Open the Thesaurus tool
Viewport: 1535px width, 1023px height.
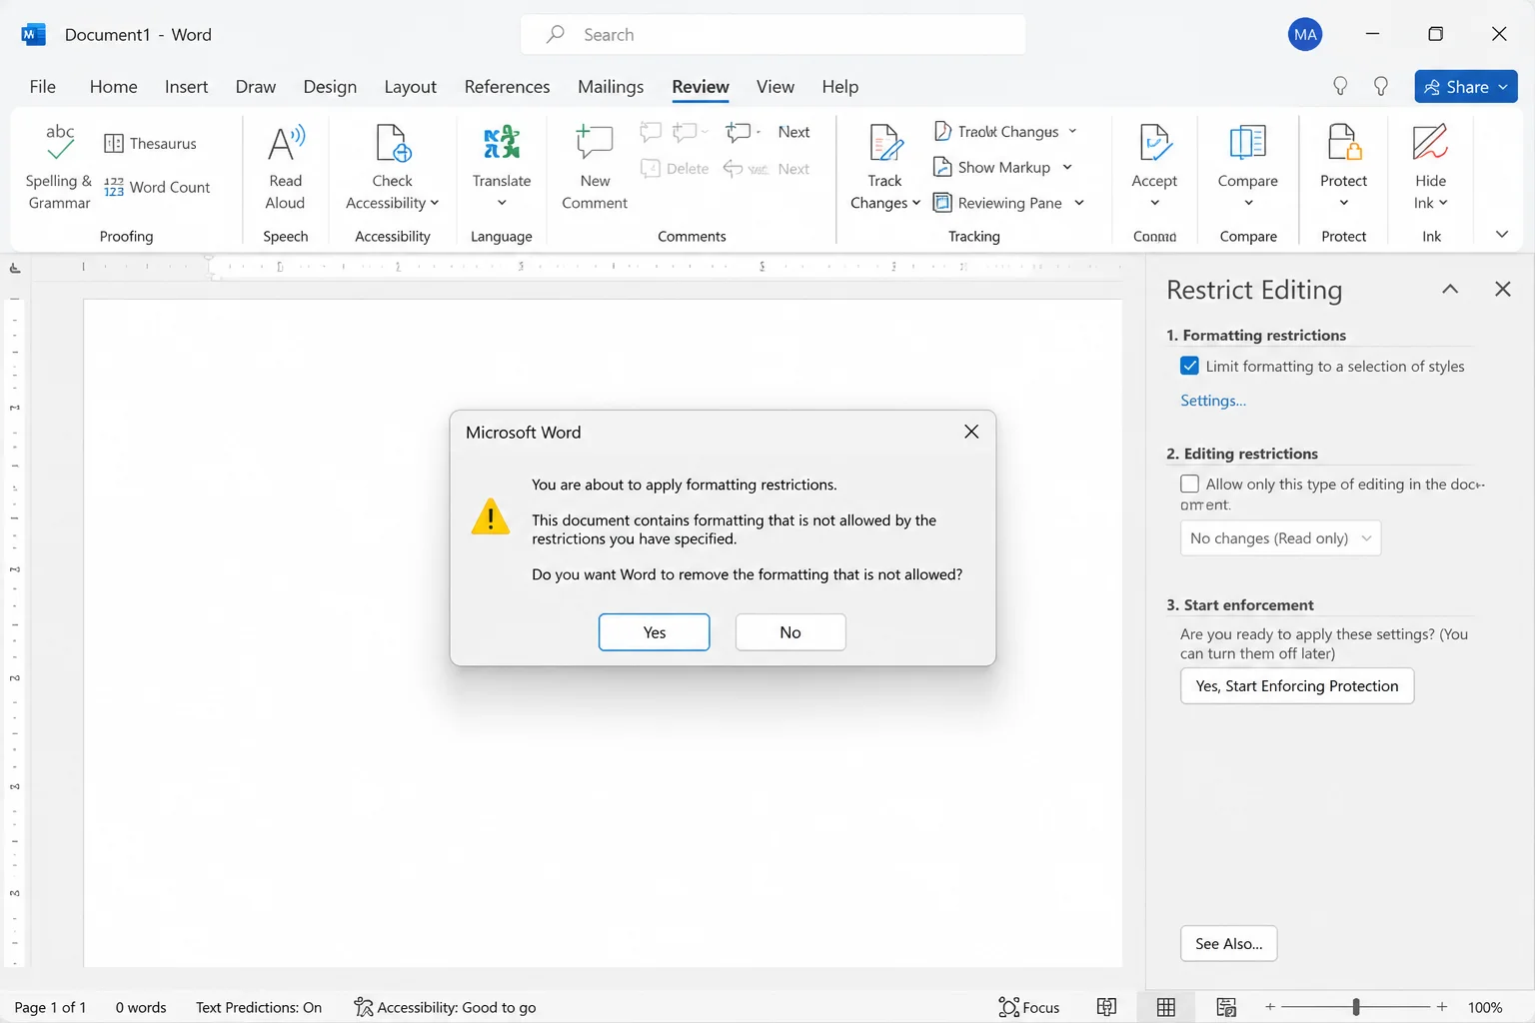point(151,144)
